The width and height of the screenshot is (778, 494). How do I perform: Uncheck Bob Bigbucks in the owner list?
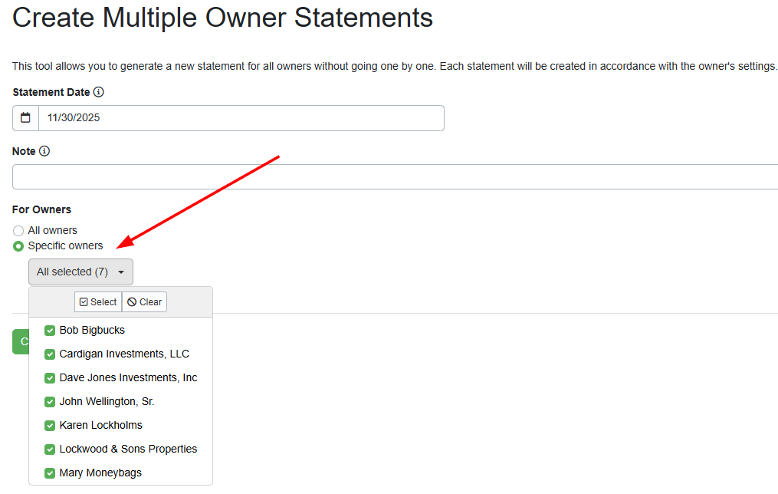(x=49, y=330)
